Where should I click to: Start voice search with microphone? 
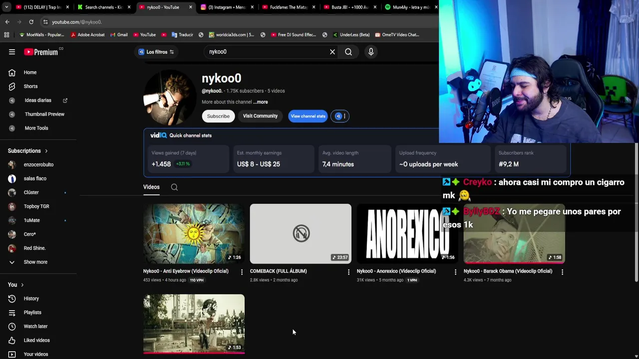[x=371, y=52]
